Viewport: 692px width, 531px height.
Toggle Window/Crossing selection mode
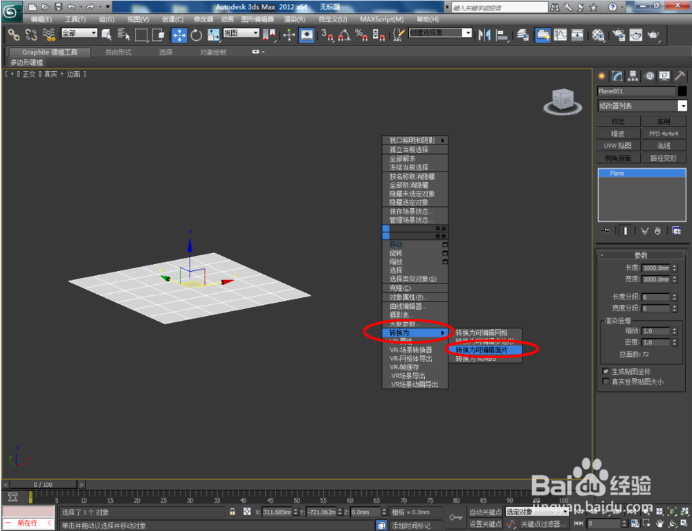point(158,35)
